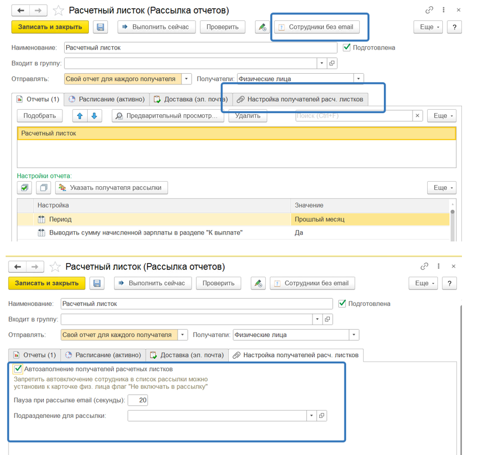Expand the 'Входит в группу' dropdown in the top form

(321, 63)
